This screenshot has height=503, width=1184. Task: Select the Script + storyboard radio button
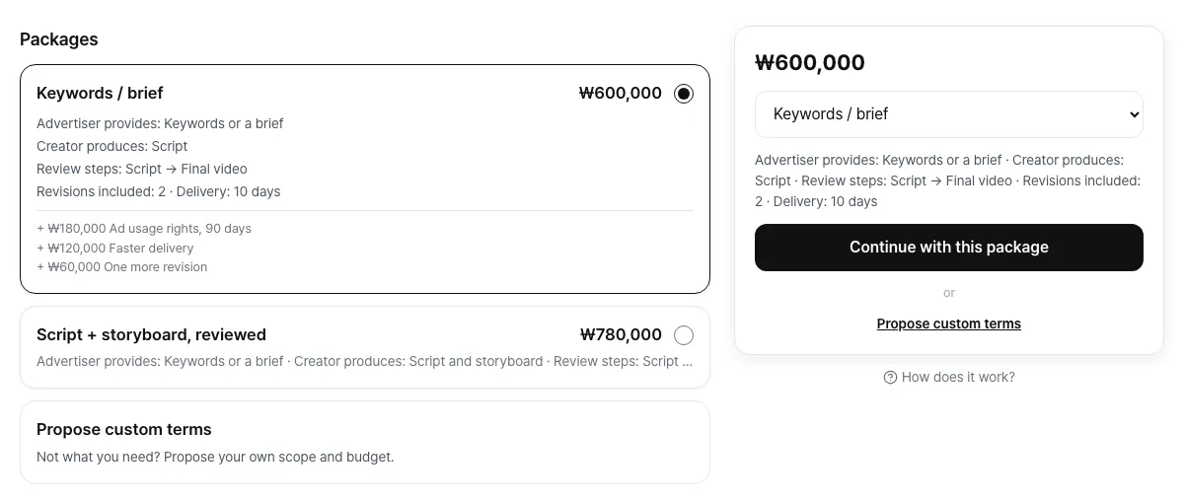tap(684, 335)
